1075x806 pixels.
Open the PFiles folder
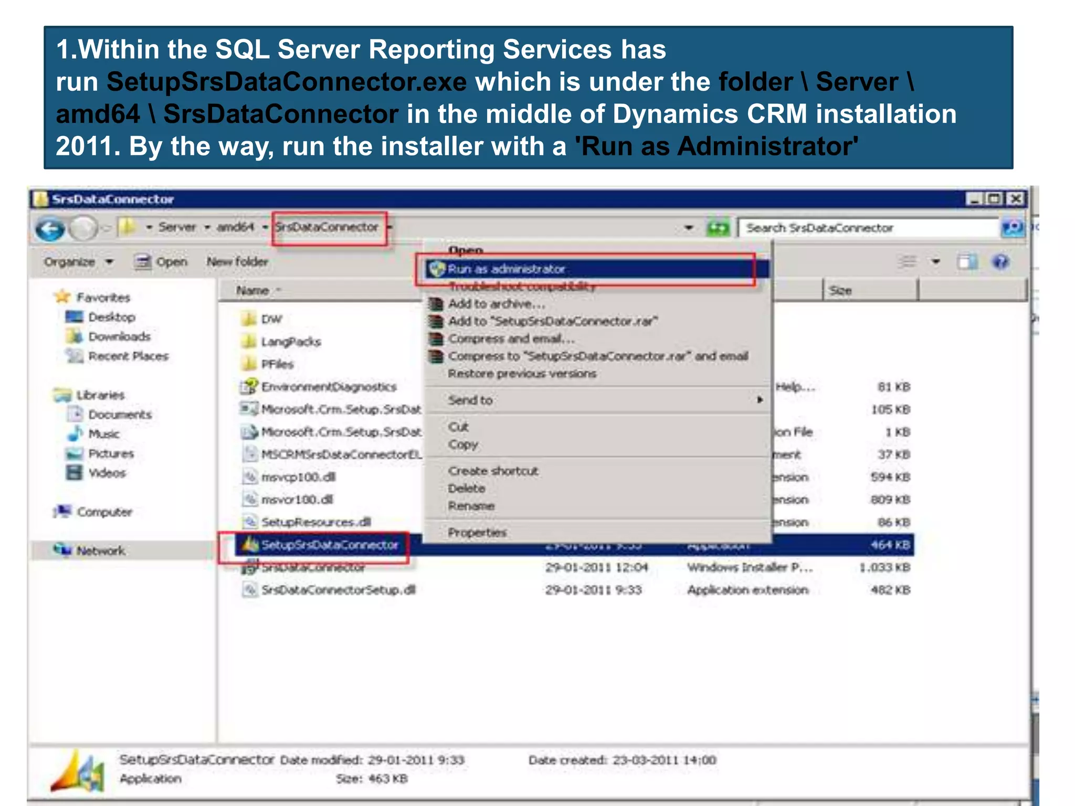coord(268,364)
